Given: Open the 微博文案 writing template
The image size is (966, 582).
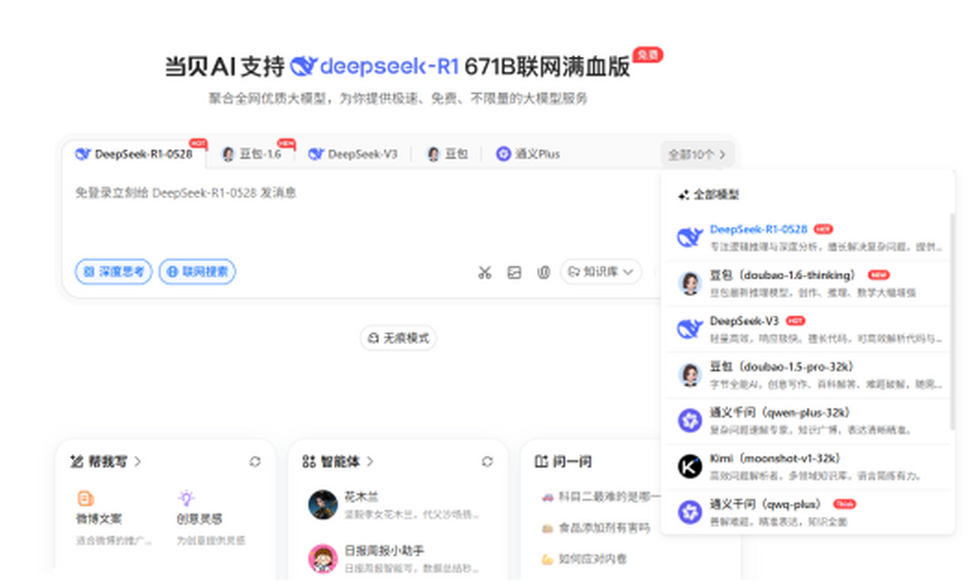Looking at the screenshot, I should [x=113, y=518].
